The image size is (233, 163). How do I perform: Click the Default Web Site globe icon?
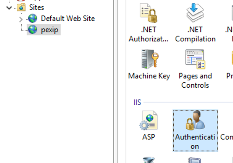coord(32,19)
